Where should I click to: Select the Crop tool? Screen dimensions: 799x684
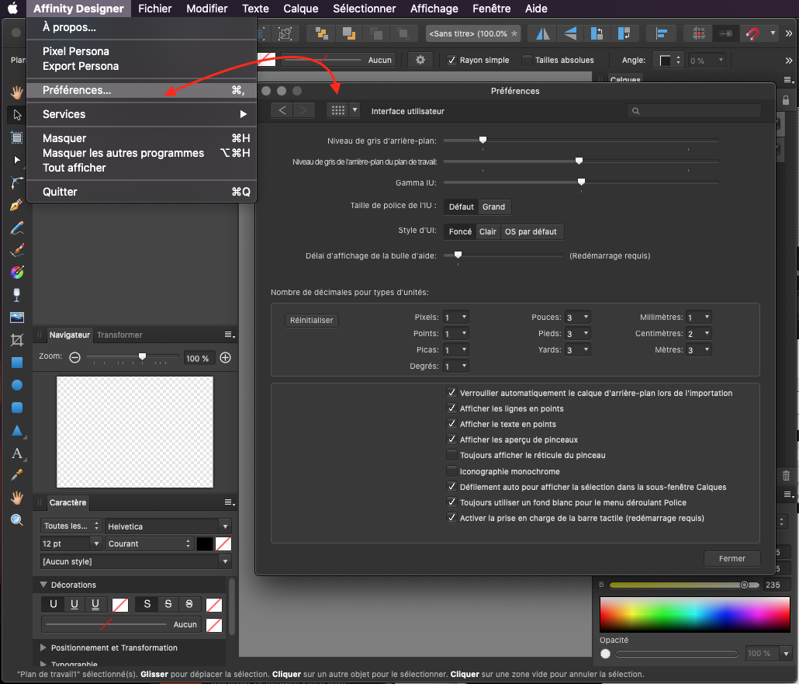17,340
